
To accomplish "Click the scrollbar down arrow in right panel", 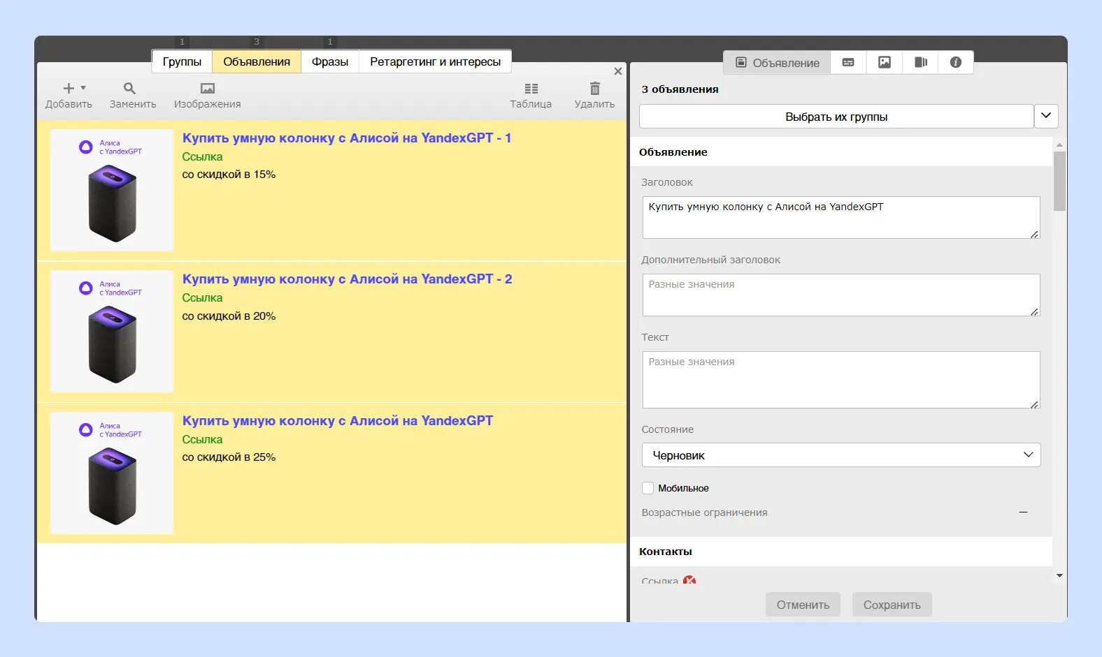I will click(1059, 576).
